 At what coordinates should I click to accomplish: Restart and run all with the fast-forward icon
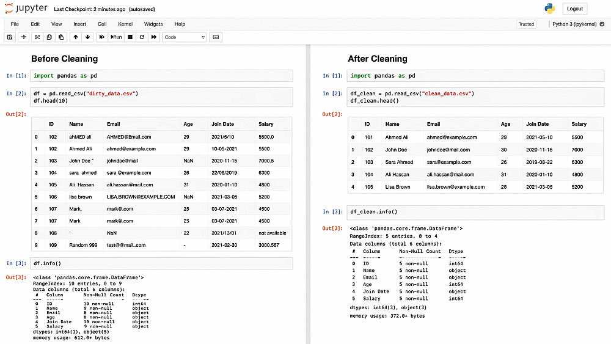tap(154, 37)
